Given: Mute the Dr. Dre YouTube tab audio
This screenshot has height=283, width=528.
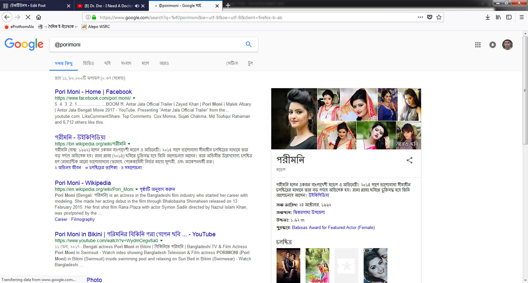Looking at the screenshot, I should [137, 6].
